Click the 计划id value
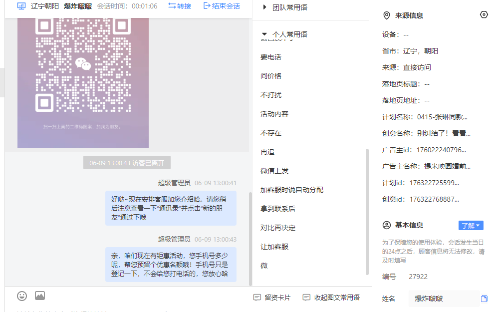491x312 pixels. click(434, 183)
